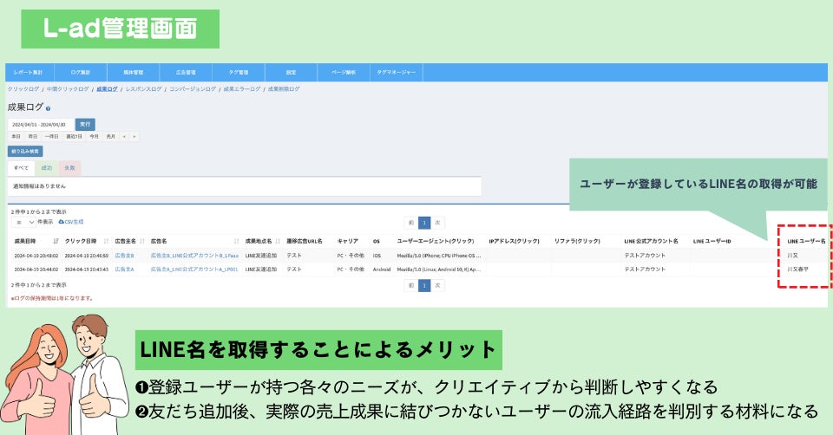The width and height of the screenshot is (833, 435).
Task: Sort table by 成果日時 sort icon
Action: (x=56, y=241)
